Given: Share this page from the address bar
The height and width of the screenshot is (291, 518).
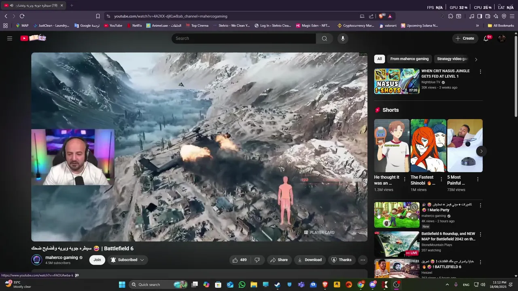Looking at the screenshot, I should coord(371,16).
